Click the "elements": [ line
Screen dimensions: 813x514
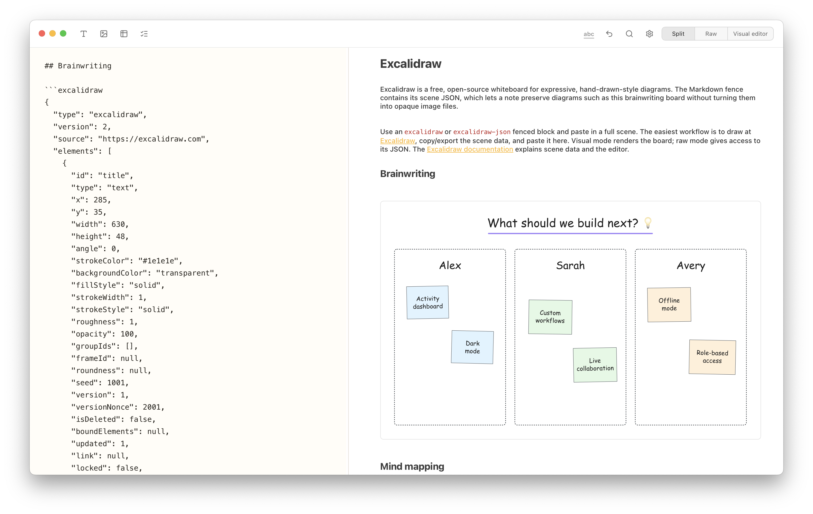click(x=82, y=151)
